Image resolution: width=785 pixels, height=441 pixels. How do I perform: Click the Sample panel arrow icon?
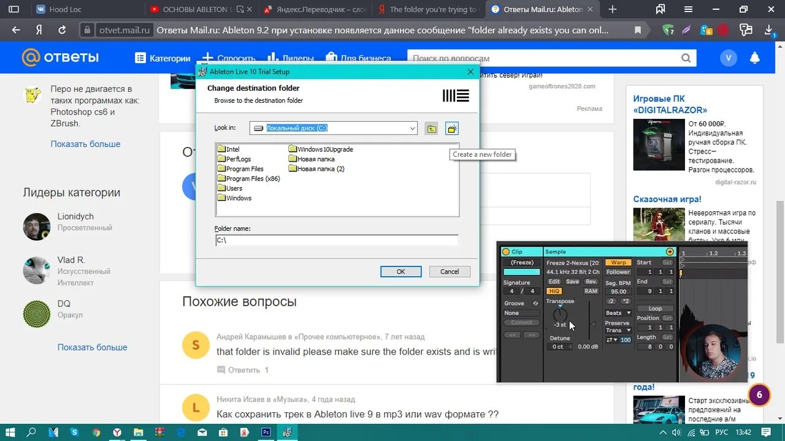click(x=670, y=252)
